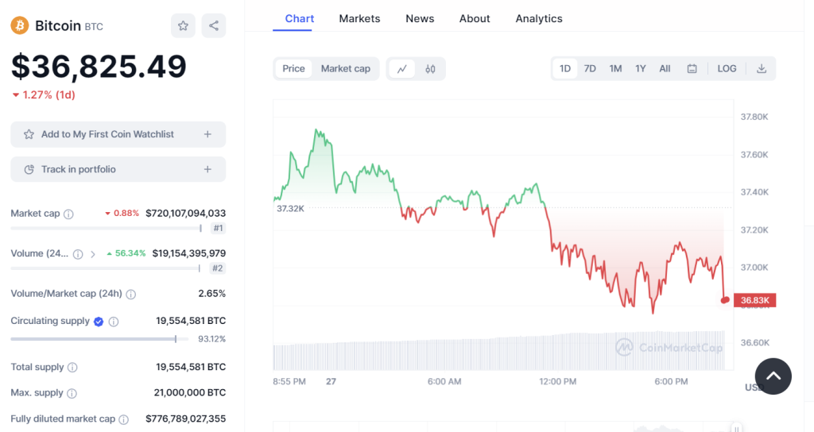Switch to line chart view icon
The width and height of the screenshot is (814, 432).
[401, 69]
